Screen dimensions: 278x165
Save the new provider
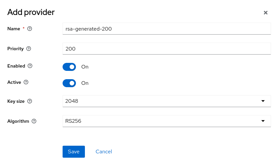point(74,152)
